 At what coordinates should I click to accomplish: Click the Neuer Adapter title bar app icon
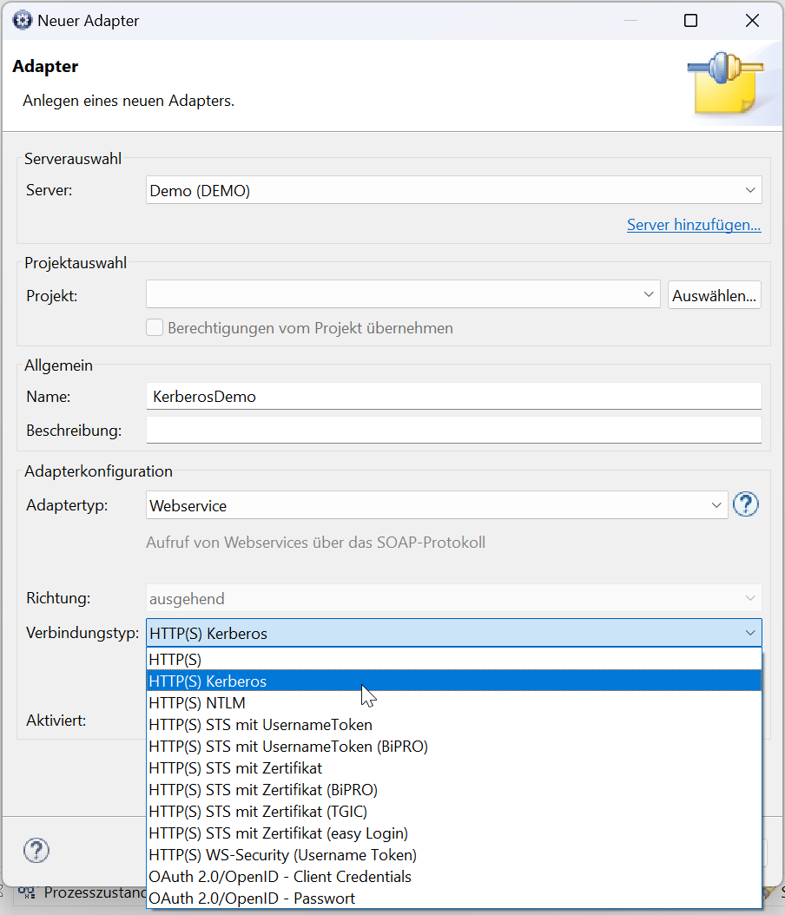23,21
